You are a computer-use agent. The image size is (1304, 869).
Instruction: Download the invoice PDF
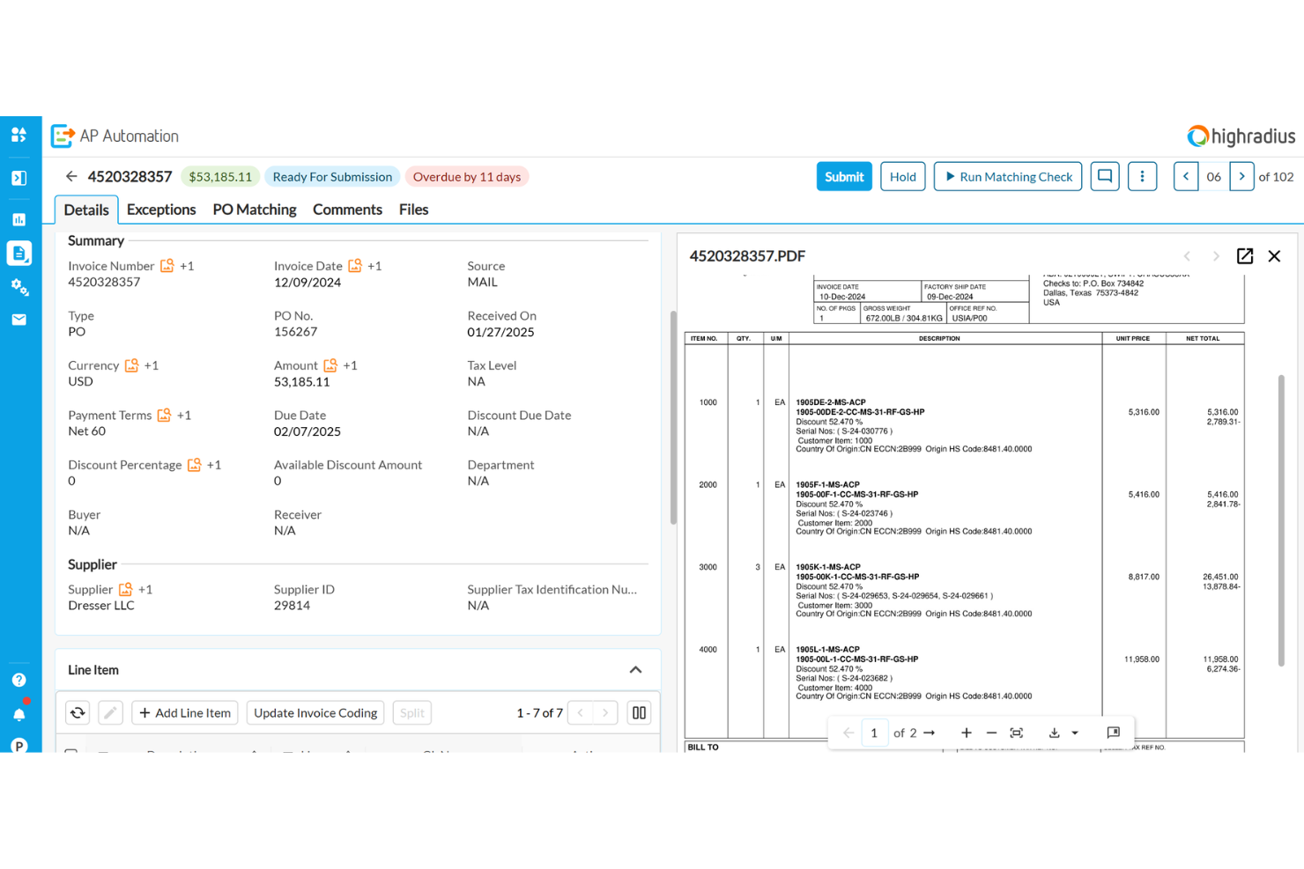(1054, 732)
